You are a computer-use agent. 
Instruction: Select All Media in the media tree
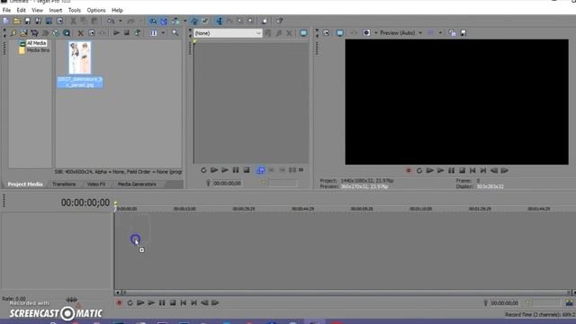(x=36, y=43)
